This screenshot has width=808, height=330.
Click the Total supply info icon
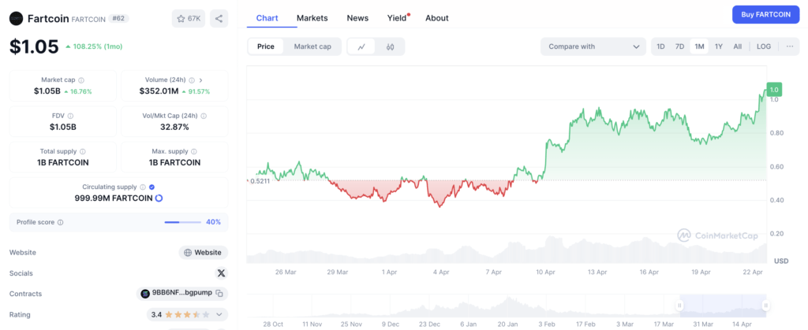83,152
